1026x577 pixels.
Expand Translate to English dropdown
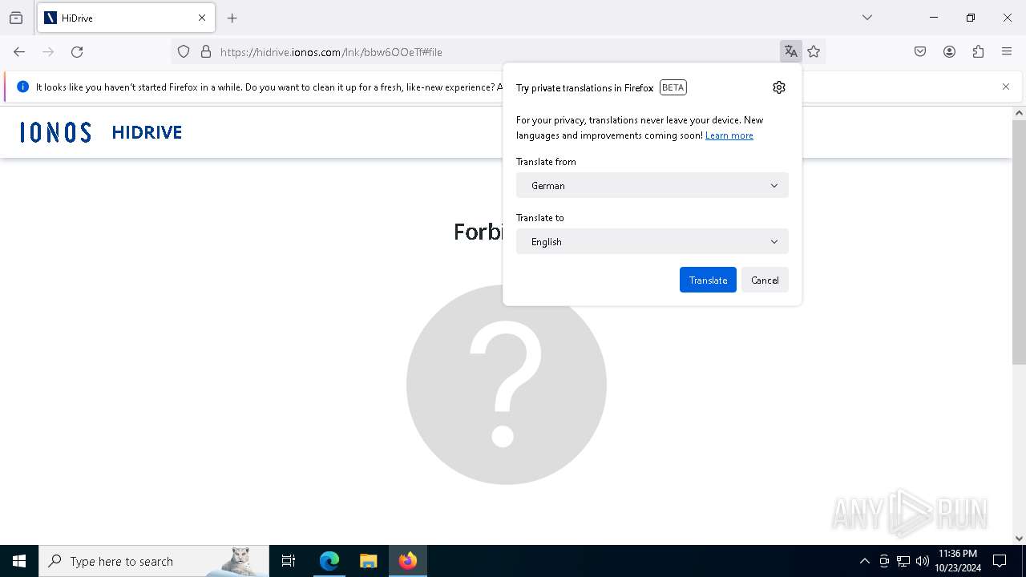[652, 241]
